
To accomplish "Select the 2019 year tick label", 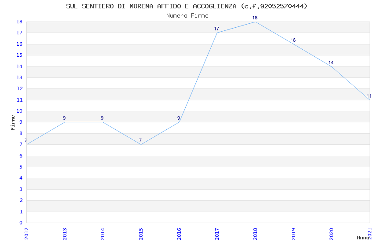I will coord(293,234).
